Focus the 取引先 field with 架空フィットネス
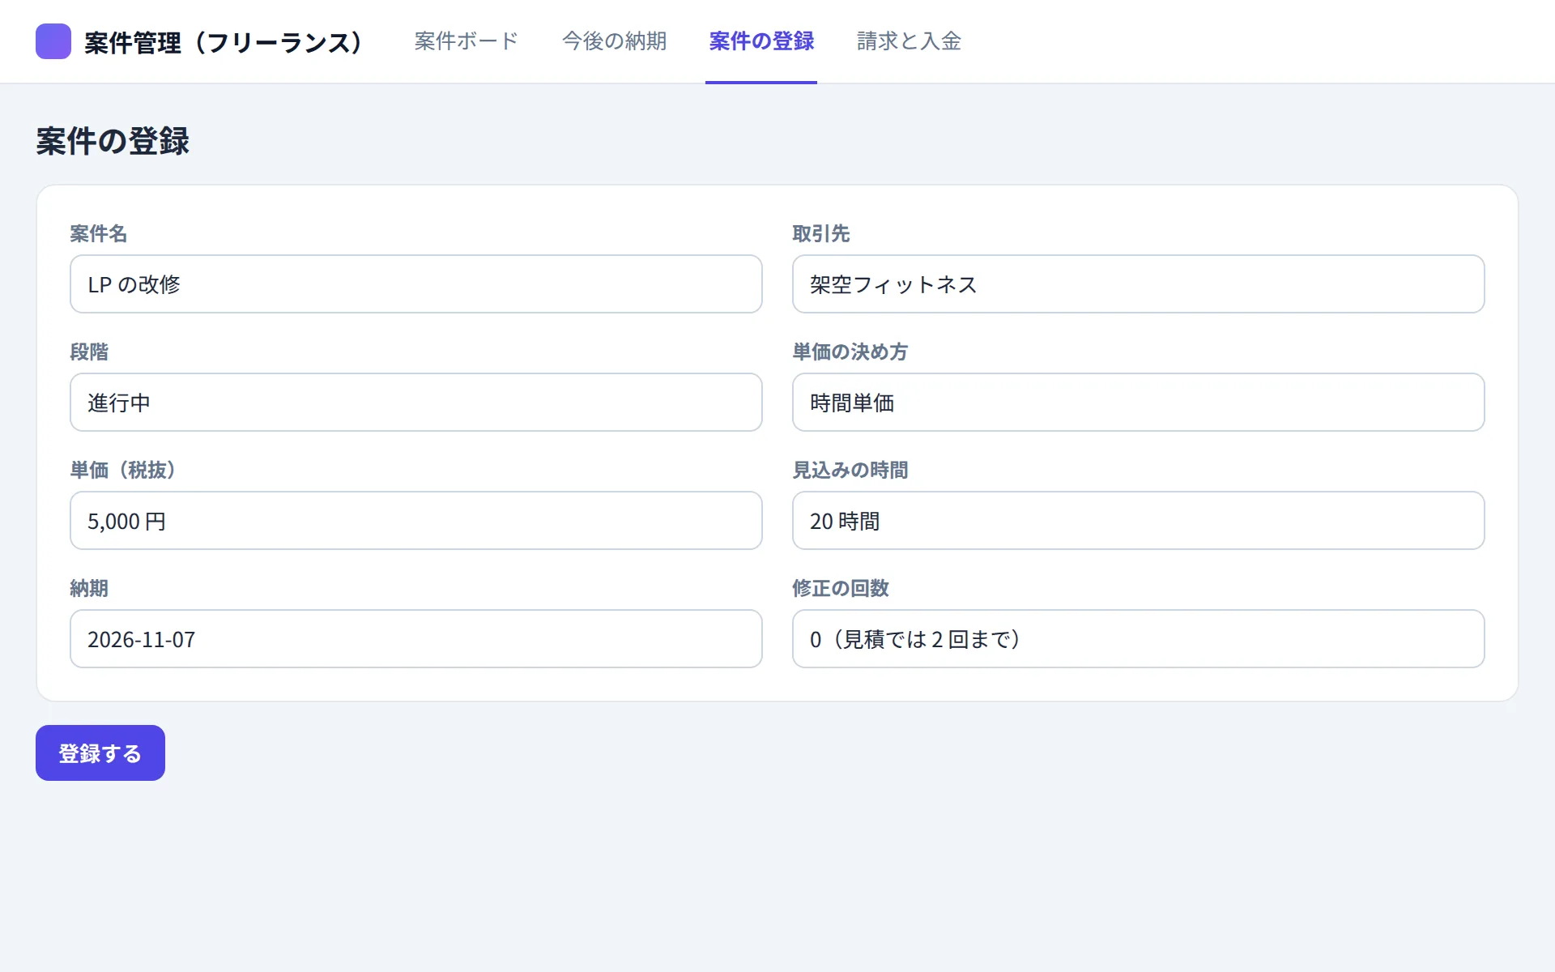This screenshot has width=1555, height=972. 1138,284
